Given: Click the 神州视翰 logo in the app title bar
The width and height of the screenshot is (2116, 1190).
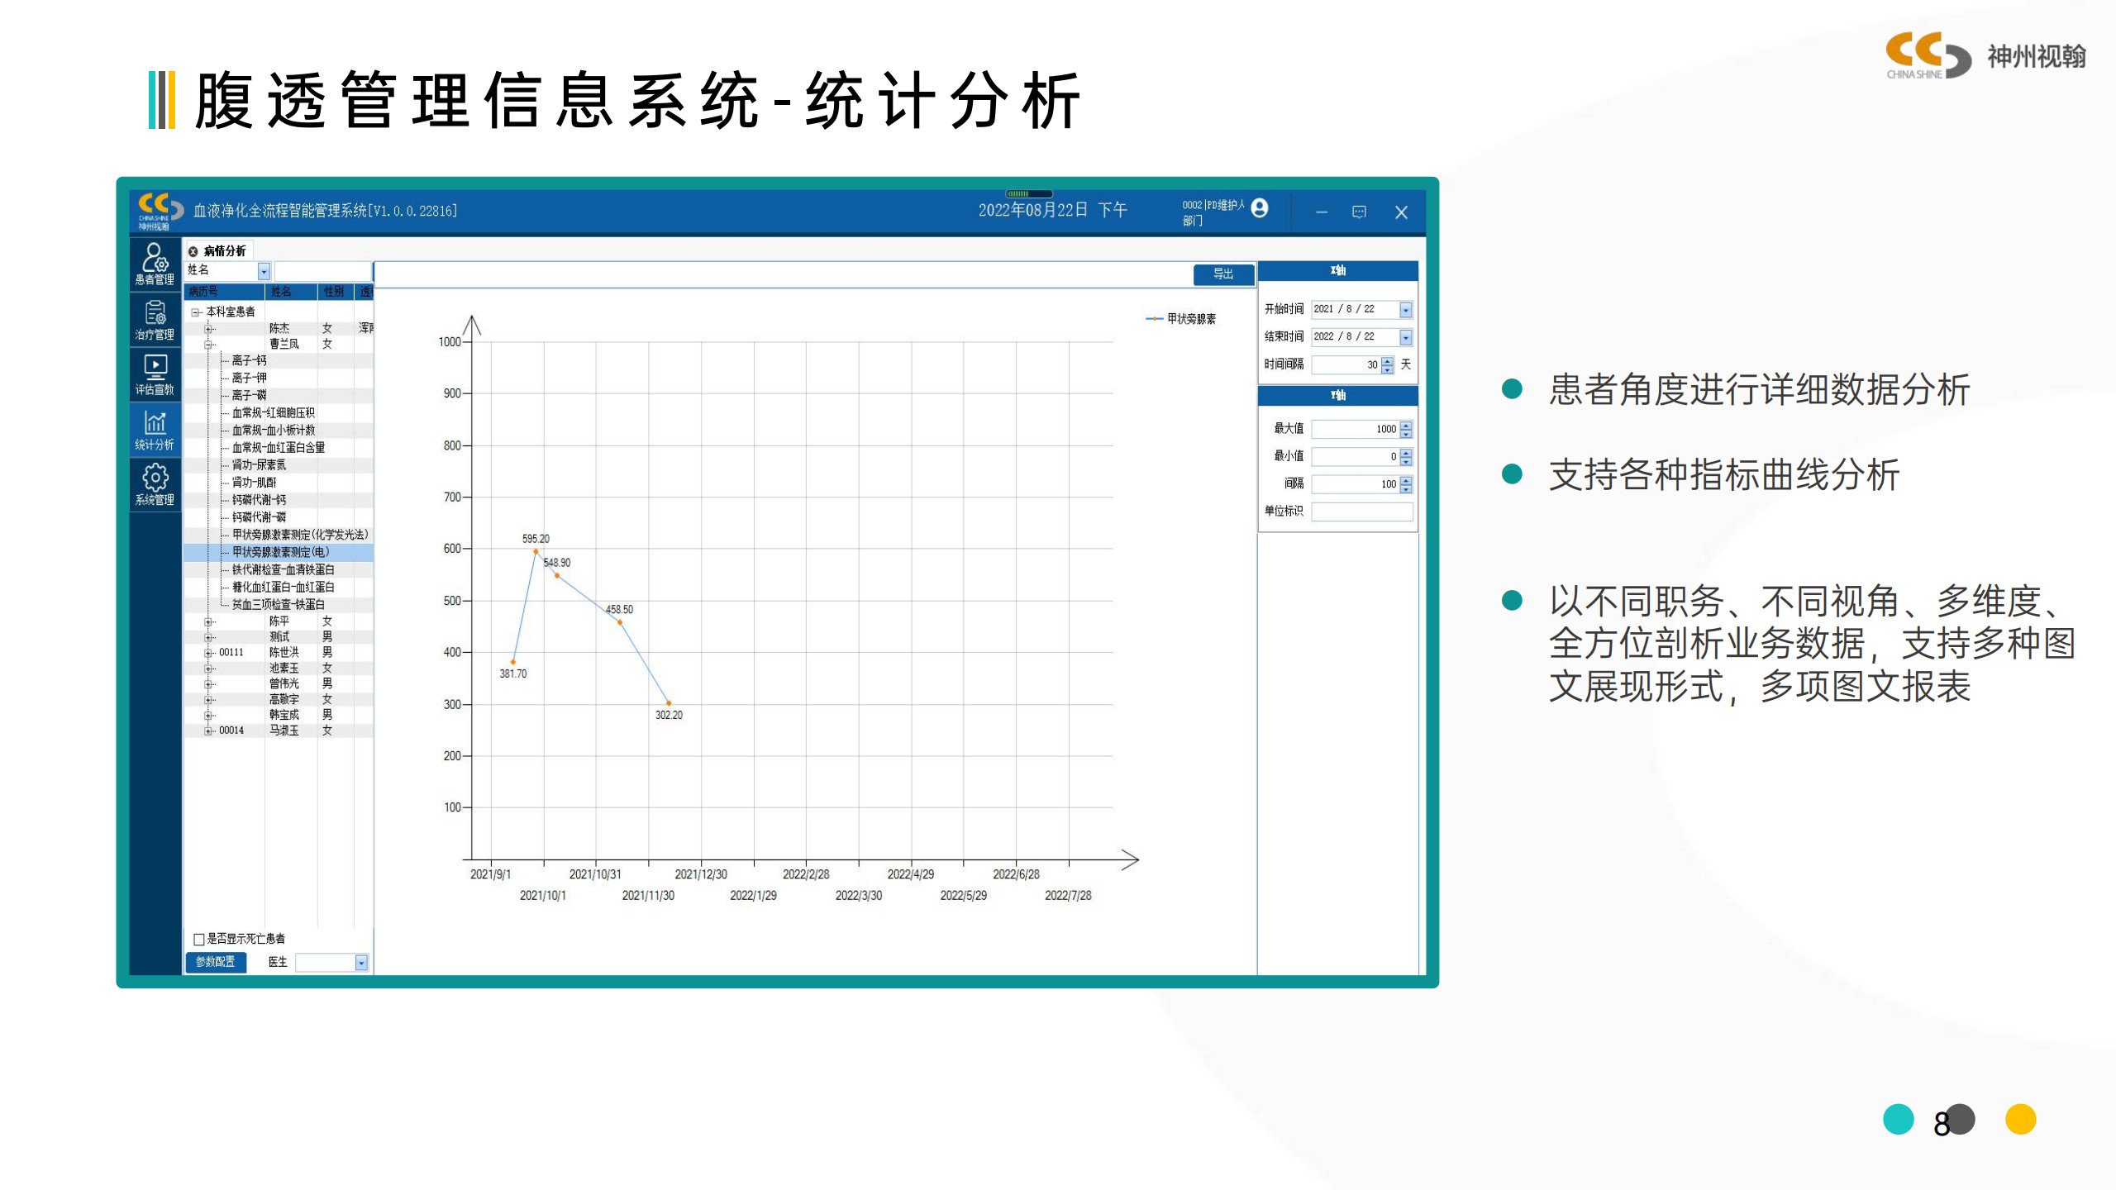Looking at the screenshot, I should coord(159,212).
